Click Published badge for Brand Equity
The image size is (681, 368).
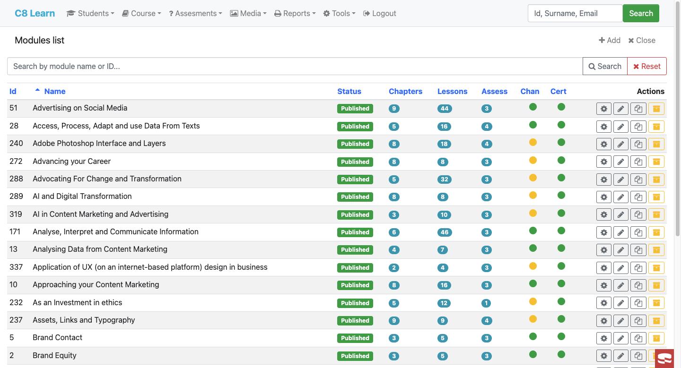pyautogui.click(x=355, y=356)
